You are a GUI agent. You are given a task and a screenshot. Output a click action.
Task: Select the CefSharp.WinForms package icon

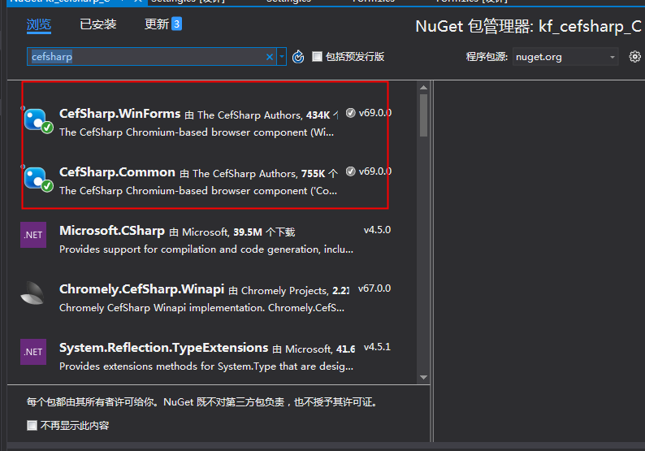(38, 120)
